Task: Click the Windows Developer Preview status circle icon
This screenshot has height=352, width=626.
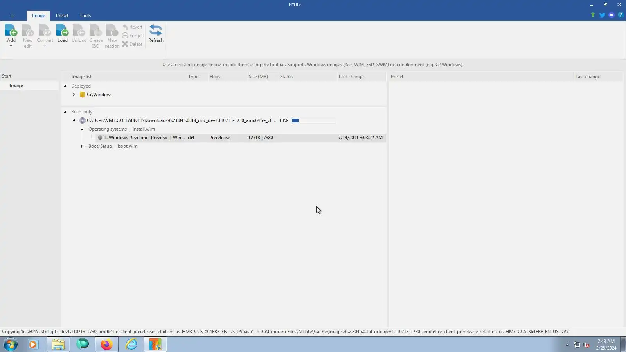Action: (x=100, y=138)
